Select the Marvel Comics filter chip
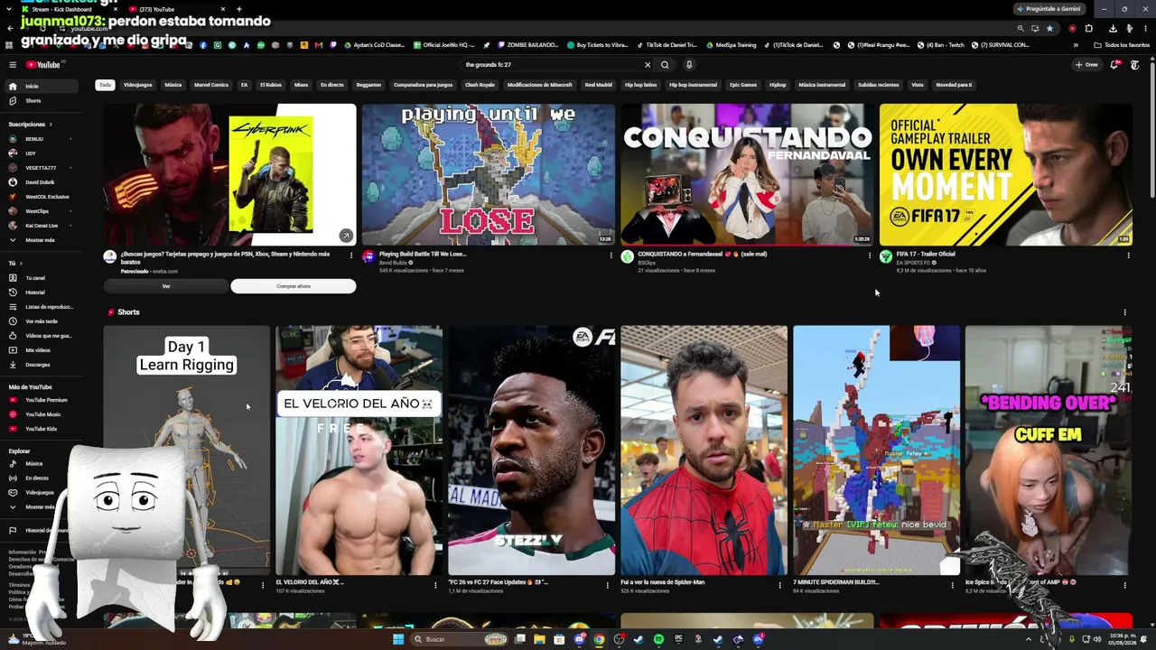This screenshot has width=1156, height=650. point(211,85)
